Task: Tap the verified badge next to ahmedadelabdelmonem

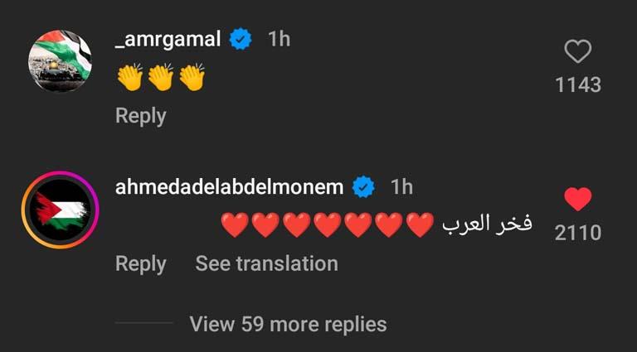Action: [363, 187]
